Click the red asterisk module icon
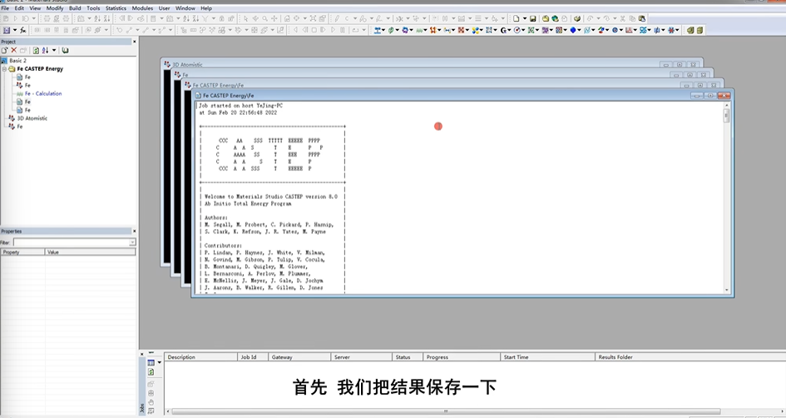Image resolution: width=786 pixels, height=418 pixels. pyautogui.click(x=672, y=30)
